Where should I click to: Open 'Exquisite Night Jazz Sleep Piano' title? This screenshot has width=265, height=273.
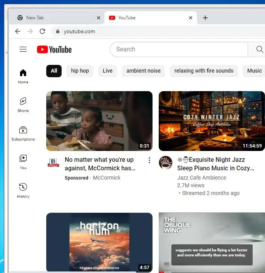click(x=216, y=164)
